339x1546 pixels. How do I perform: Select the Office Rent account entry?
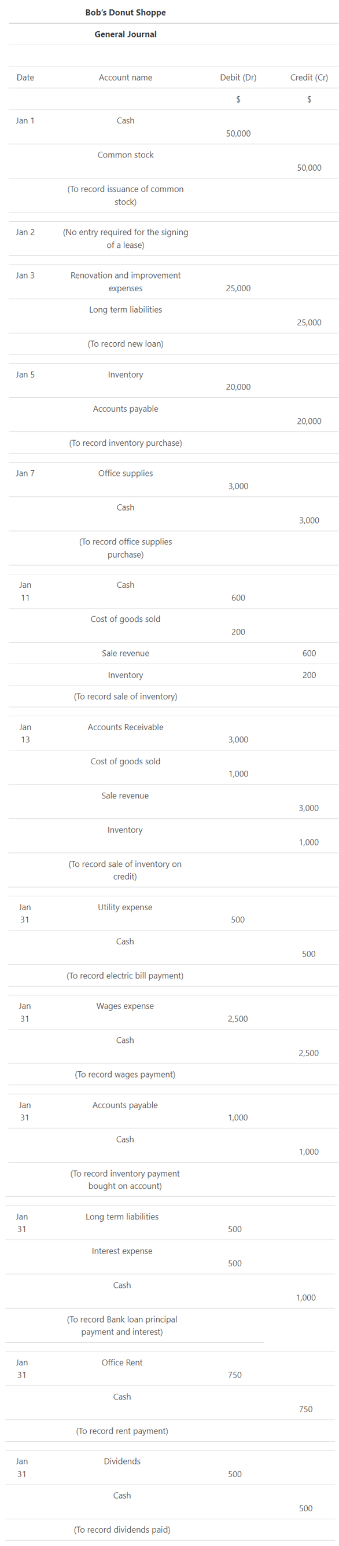pyautogui.click(x=122, y=1363)
